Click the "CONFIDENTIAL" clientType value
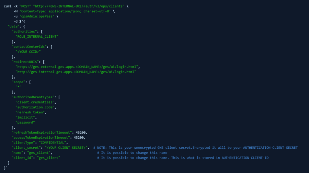The height and width of the screenshot is (173, 309). coord(53,143)
